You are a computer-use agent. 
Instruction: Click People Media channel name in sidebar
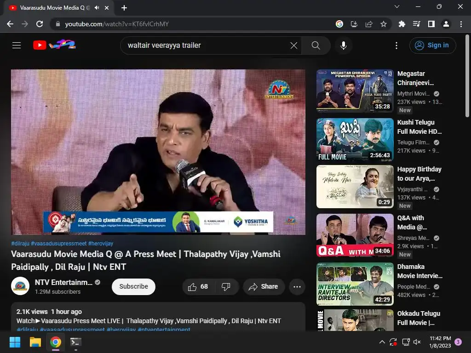[414, 287]
